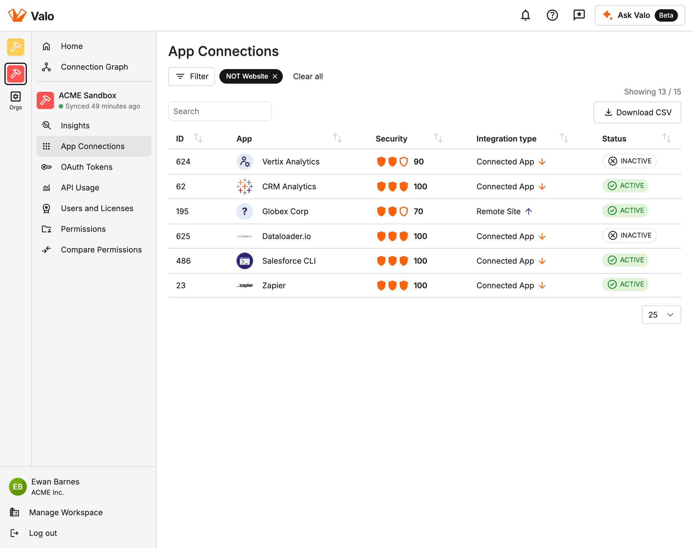Image resolution: width=693 pixels, height=548 pixels.
Task: Open CRM Analytics row
Action: 425,187
